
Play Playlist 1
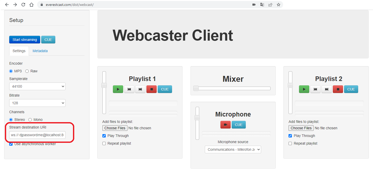click(x=118, y=89)
